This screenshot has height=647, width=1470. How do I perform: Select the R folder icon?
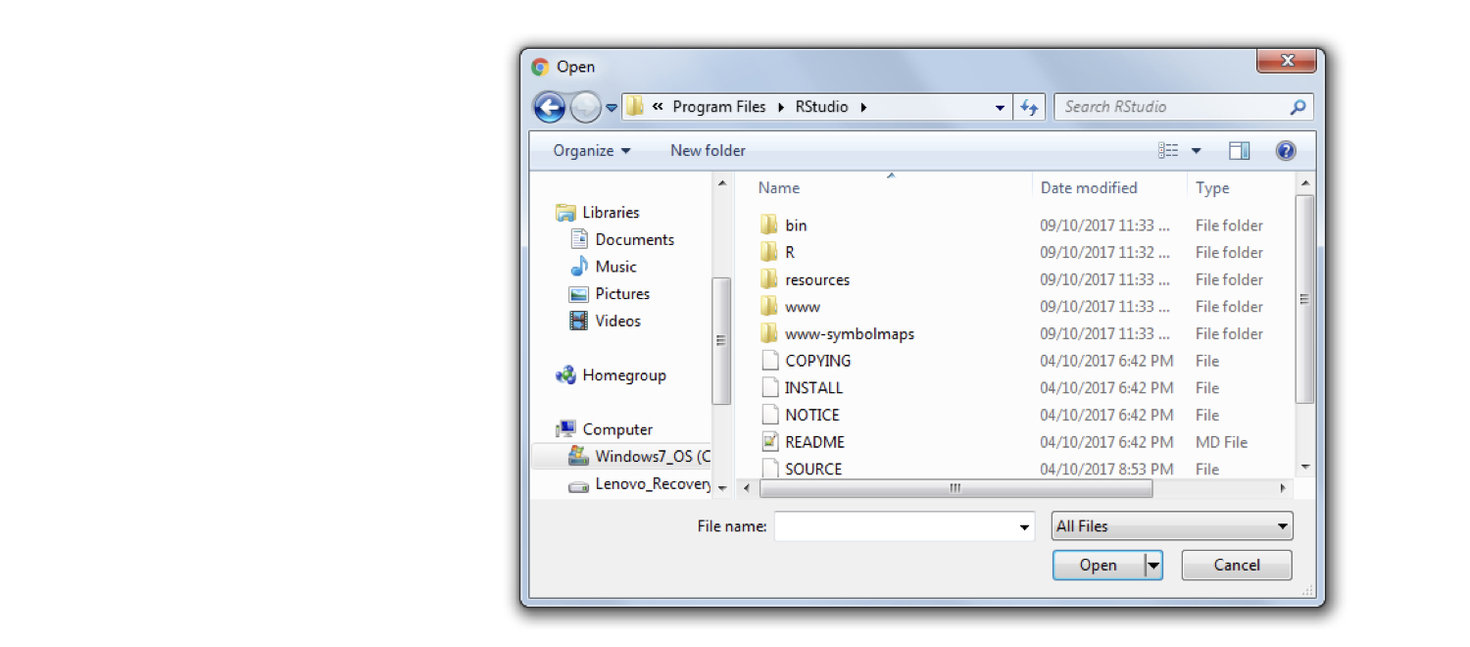769,252
